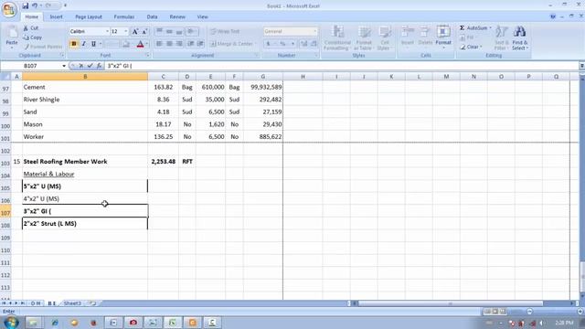This screenshot has width=585, height=329.
Task: Cut the selection with scissors icon
Action: pos(31,28)
